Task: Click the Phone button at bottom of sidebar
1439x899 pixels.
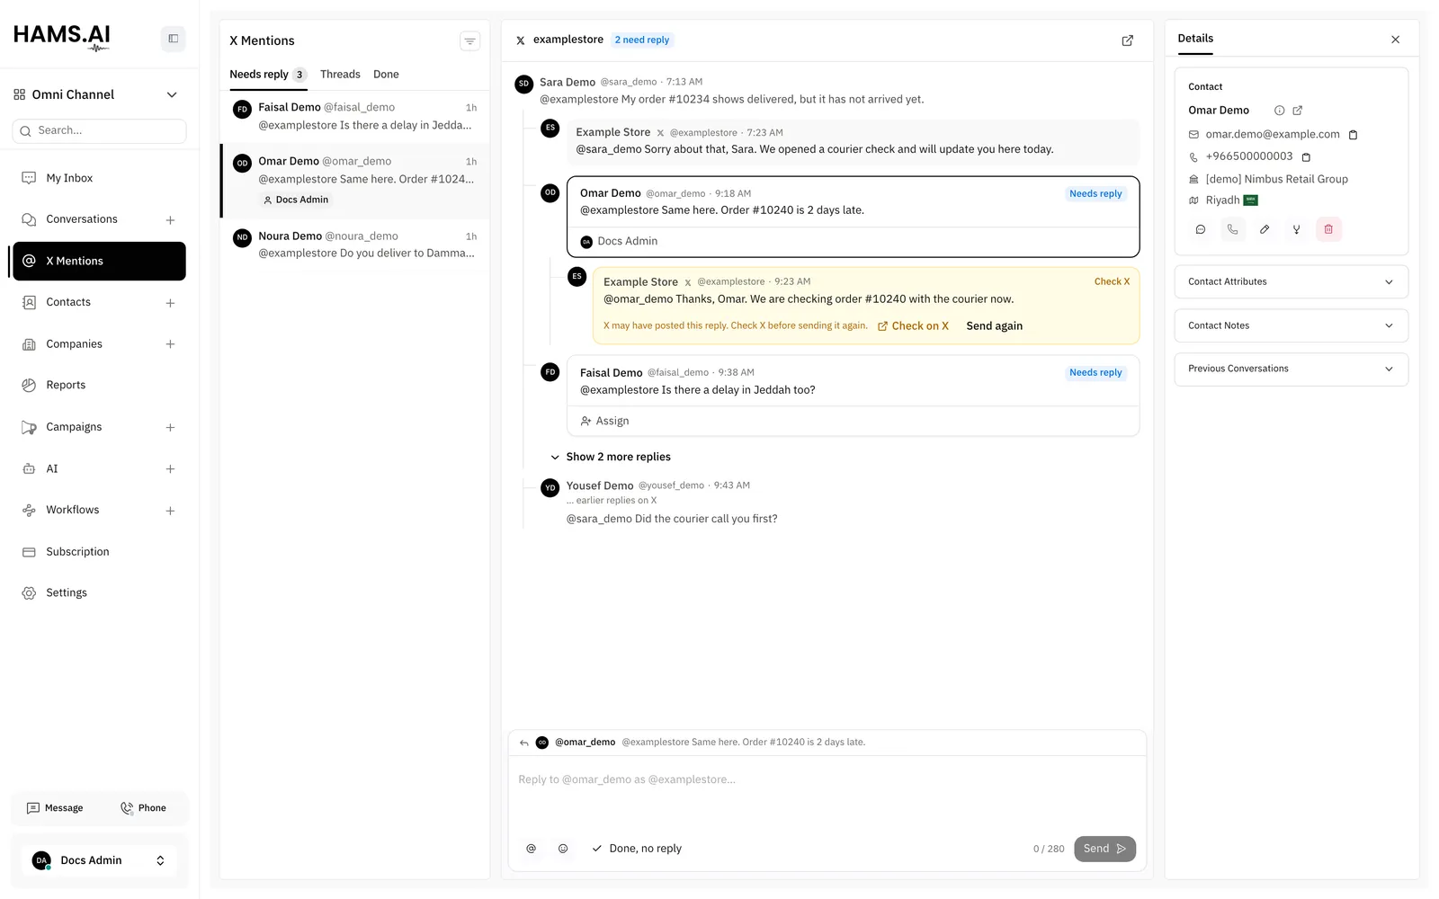Action: click(143, 808)
